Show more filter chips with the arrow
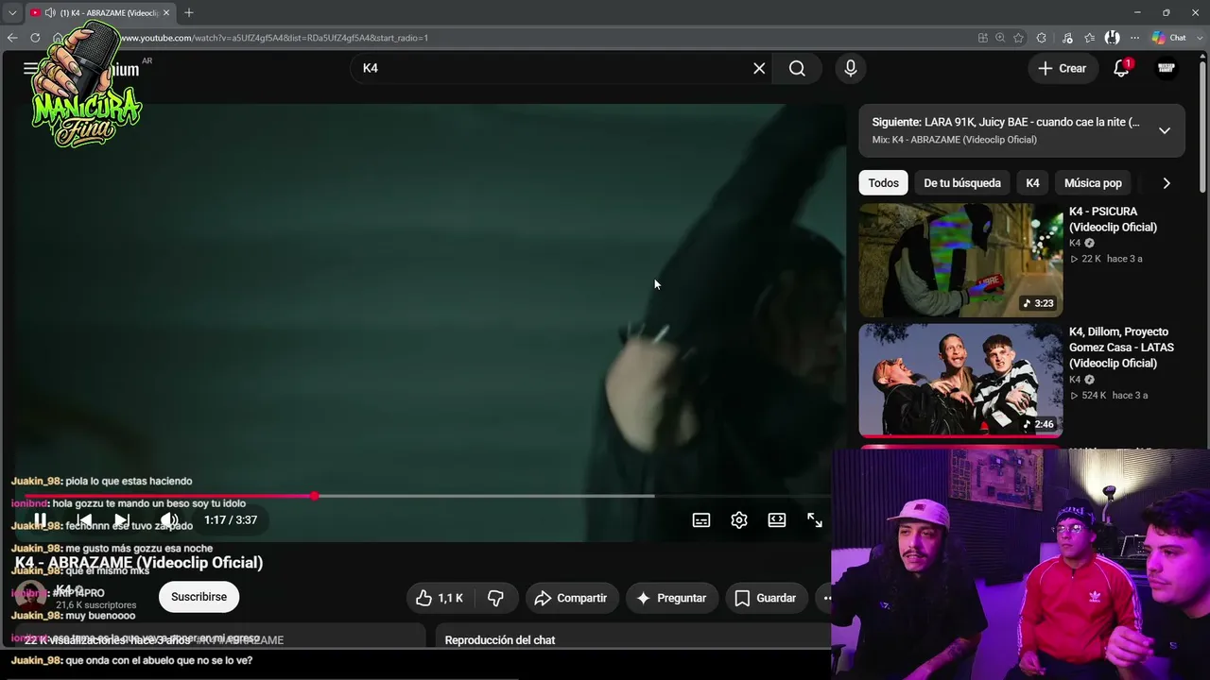1210x680 pixels. point(1167,183)
